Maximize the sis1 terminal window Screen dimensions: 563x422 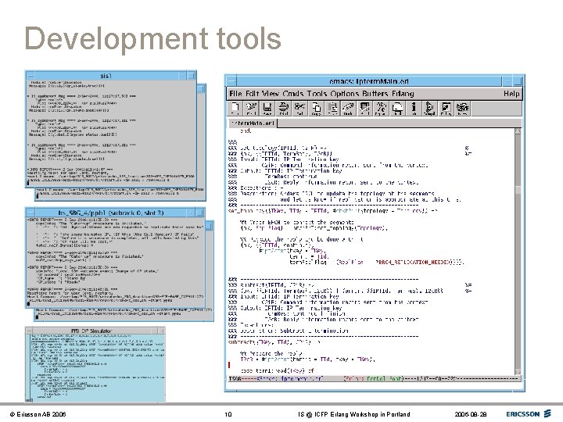point(192,76)
